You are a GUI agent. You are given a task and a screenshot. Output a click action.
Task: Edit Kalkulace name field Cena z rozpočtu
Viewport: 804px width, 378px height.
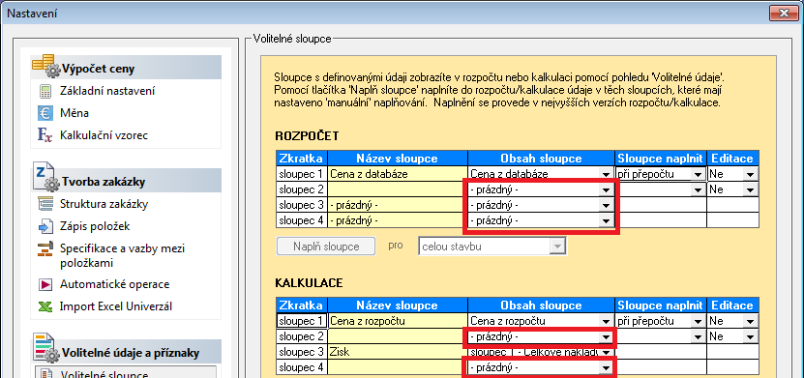click(398, 321)
